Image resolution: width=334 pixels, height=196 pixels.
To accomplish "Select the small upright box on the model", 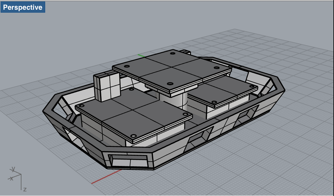I will click(107, 86).
